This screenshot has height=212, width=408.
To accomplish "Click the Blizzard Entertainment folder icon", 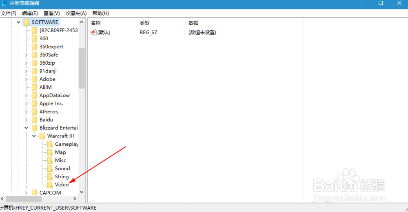I will (34, 128).
